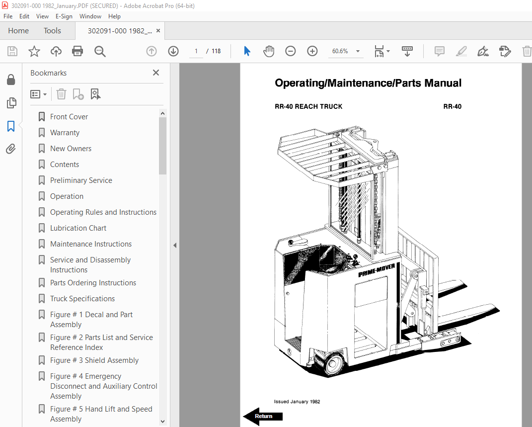Click the trash delete icon in toolbar

tap(527, 51)
